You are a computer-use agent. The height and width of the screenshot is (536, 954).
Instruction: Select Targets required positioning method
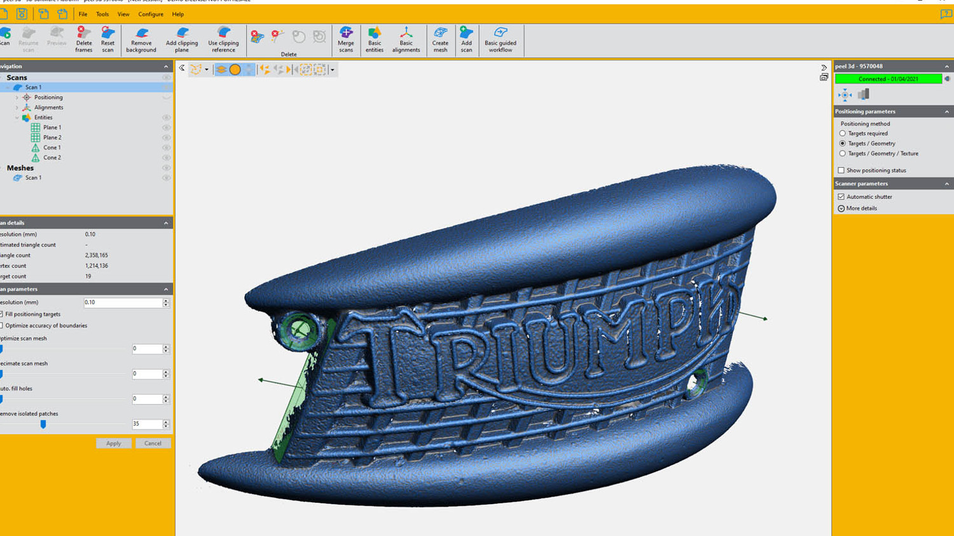[x=843, y=133]
